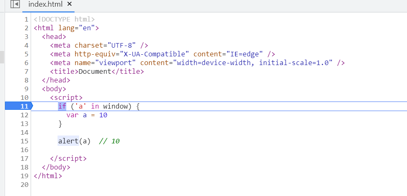Click the '<!DOCTYPE html>' text
The width and height of the screenshot is (407, 196).
pos(64,19)
